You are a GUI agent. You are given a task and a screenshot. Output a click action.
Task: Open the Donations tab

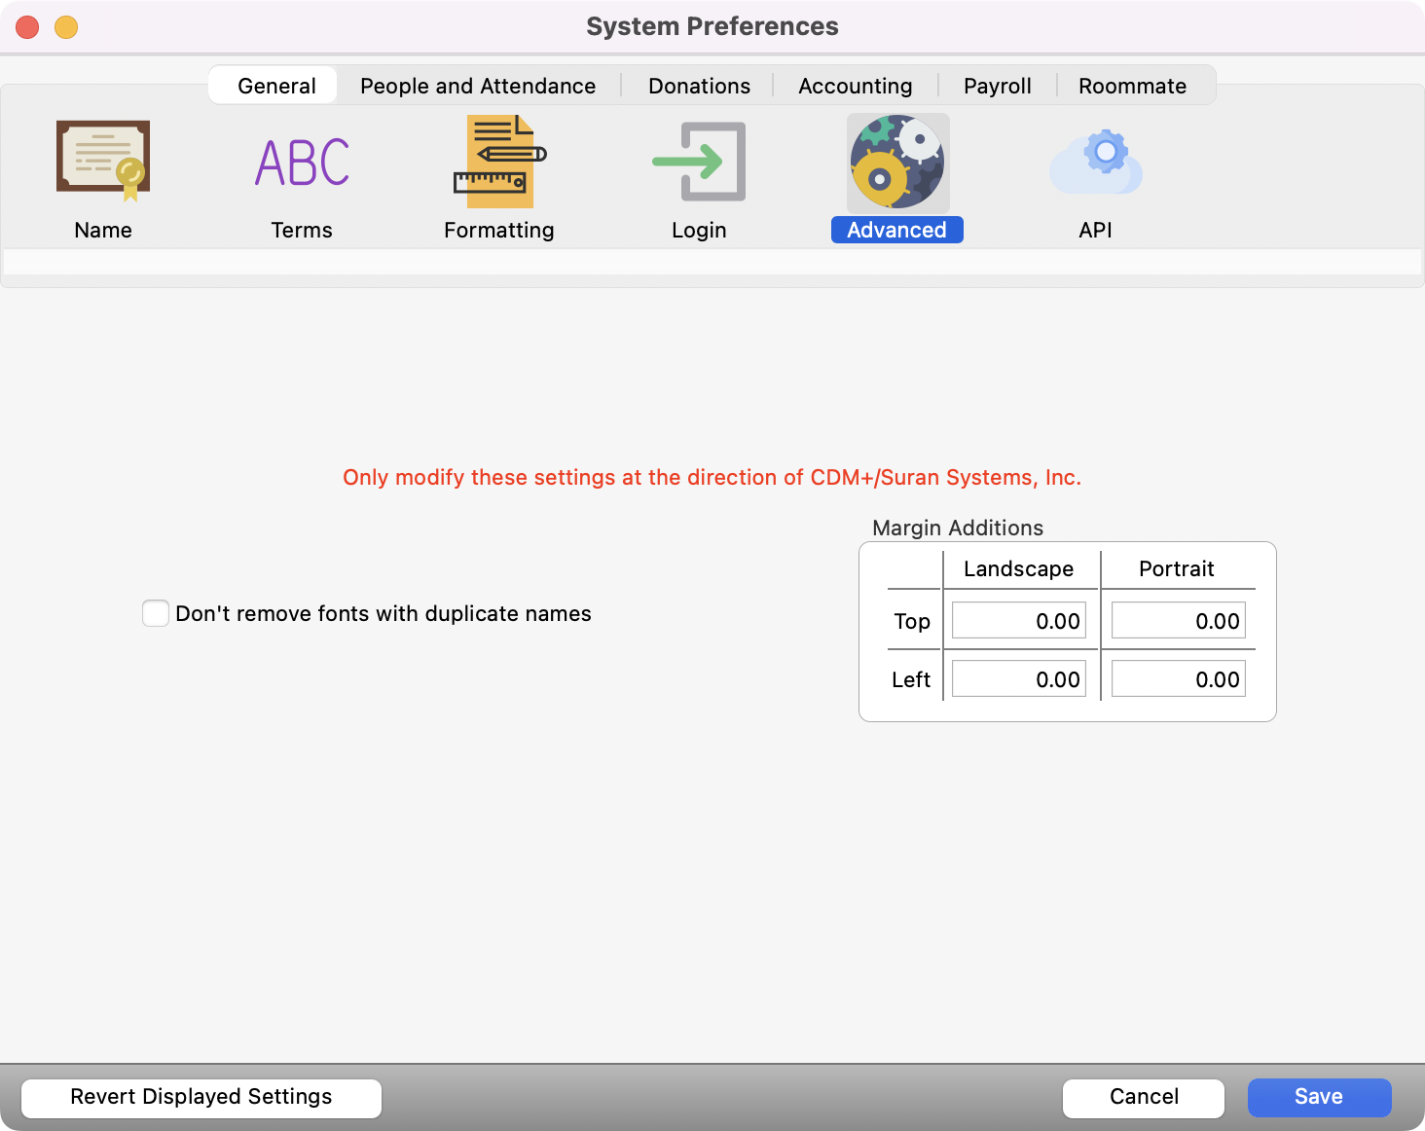click(x=699, y=86)
